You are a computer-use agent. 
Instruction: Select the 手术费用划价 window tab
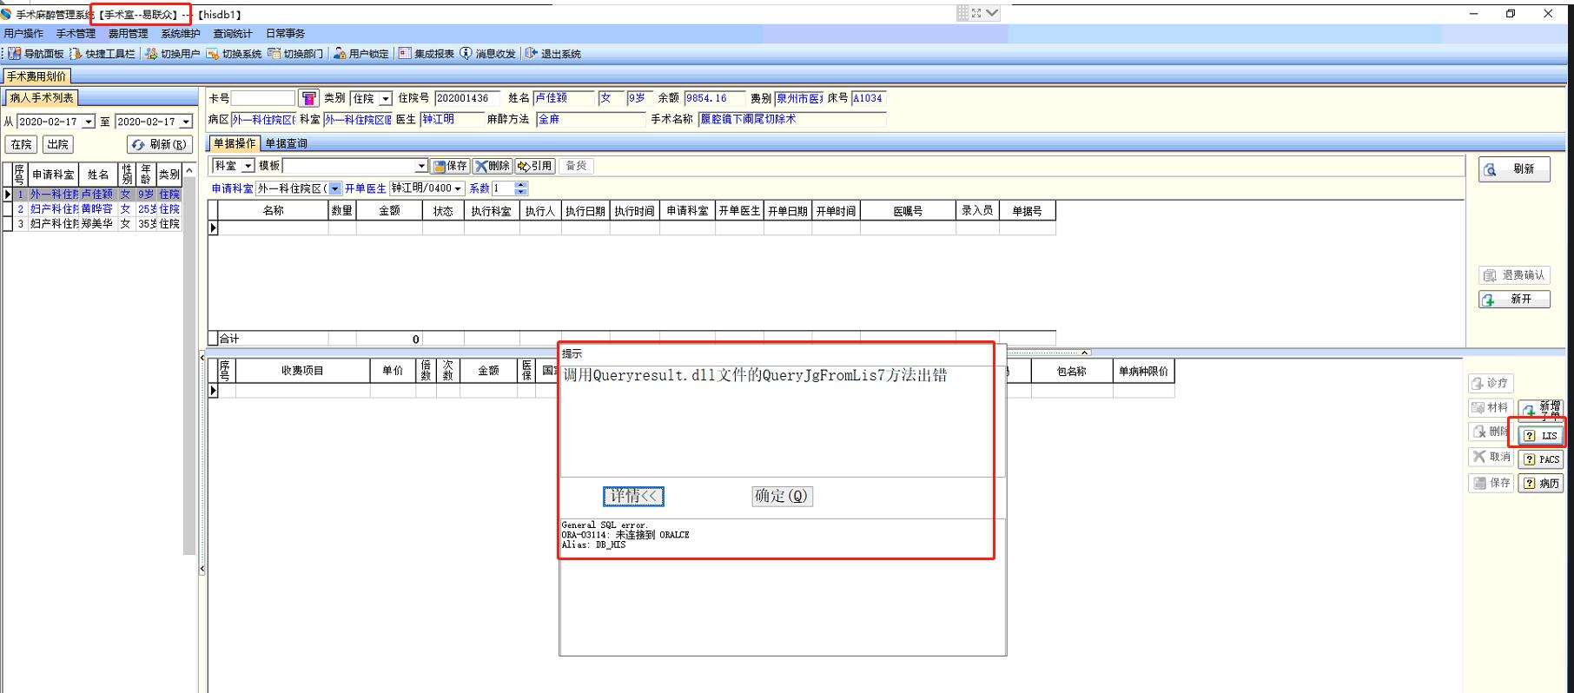(x=36, y=76)
